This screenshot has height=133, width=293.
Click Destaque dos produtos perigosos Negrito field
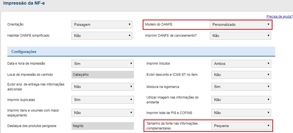pos(102,126)
